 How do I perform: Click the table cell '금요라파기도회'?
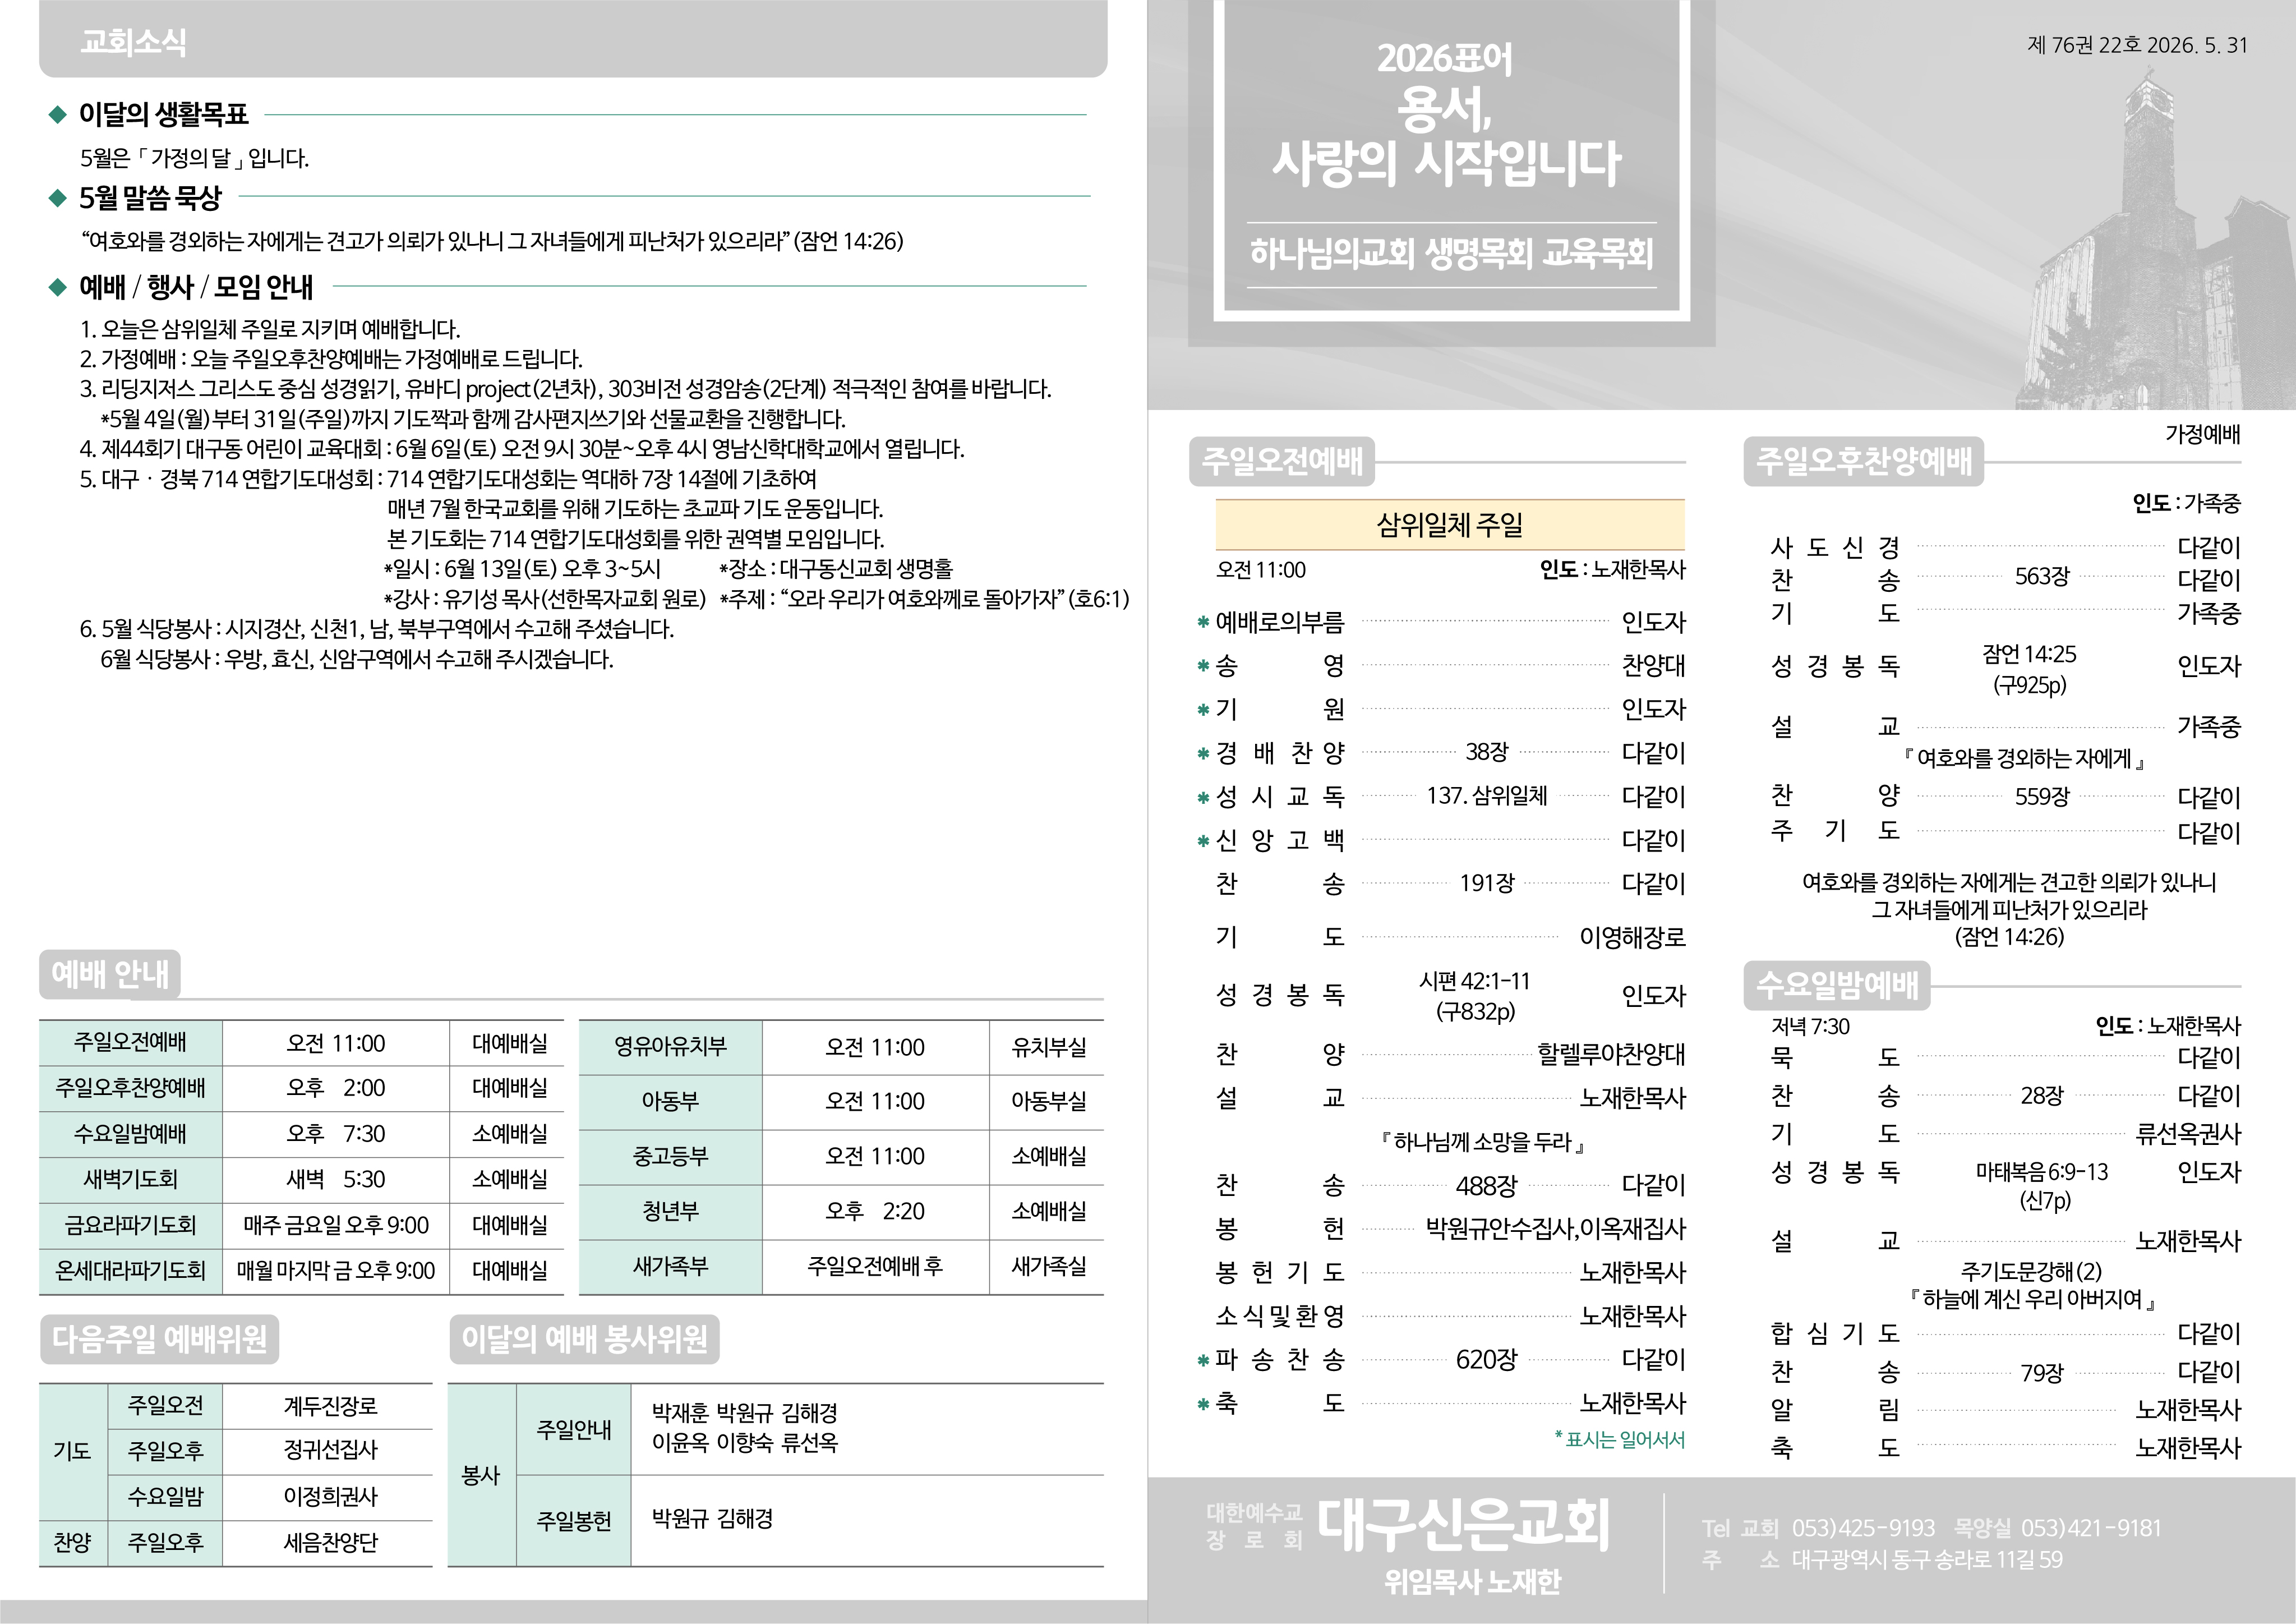pyautogui.click(x=130, y=1226)
